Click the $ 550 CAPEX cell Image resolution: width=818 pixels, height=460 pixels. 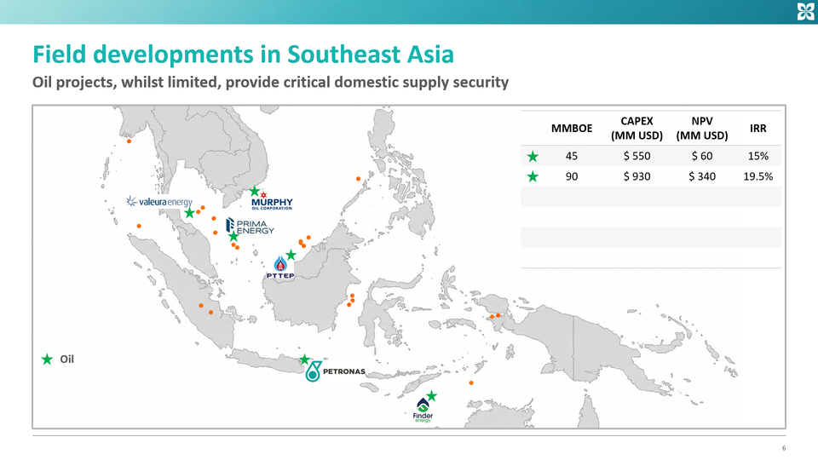click(x=637, y=156)
